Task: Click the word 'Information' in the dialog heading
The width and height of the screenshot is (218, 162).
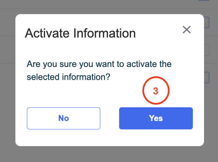Action: (x=104, y=33)
